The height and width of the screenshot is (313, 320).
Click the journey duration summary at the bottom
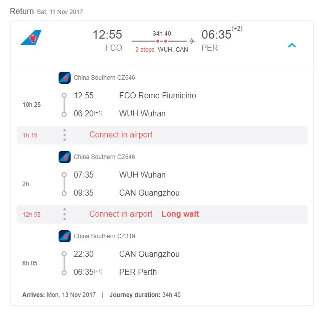[x=145, y=295]
